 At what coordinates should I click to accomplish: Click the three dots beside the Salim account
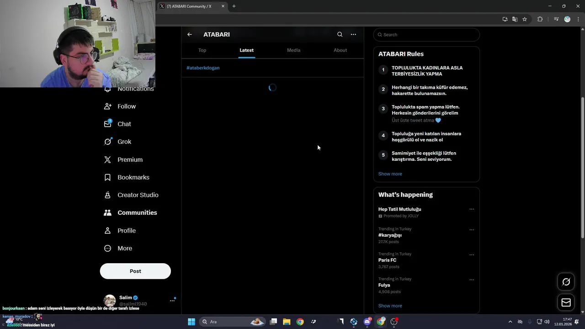click(x=172, y=301)
